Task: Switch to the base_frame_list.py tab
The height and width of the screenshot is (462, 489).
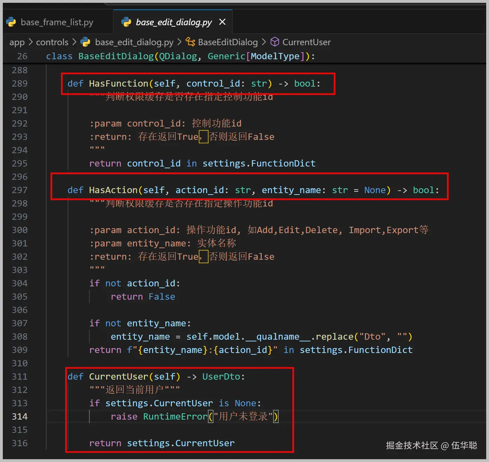Action: click(57, 22)
